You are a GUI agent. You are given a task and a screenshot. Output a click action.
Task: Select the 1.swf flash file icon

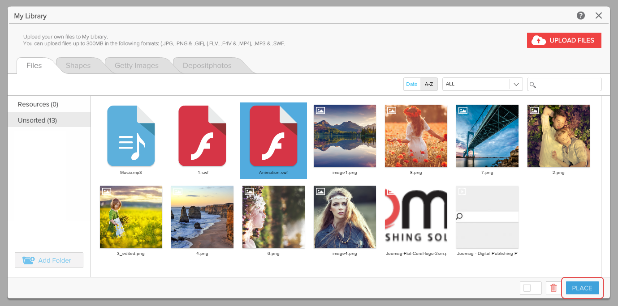[x=202, y=136]
